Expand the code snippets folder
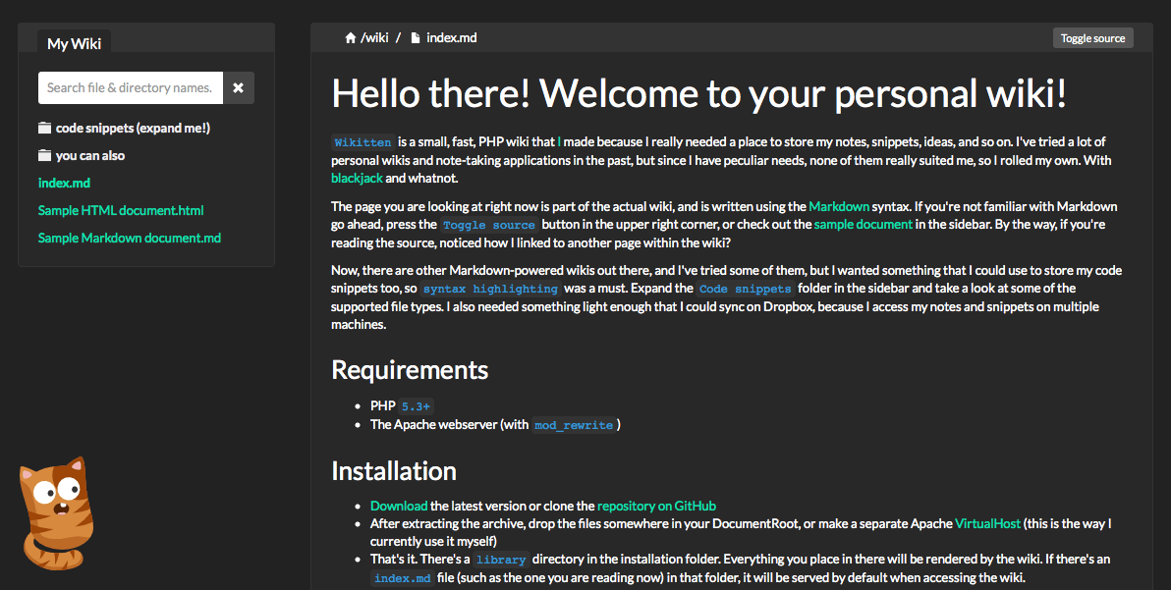1171x590 pixels. coord(133,128)
